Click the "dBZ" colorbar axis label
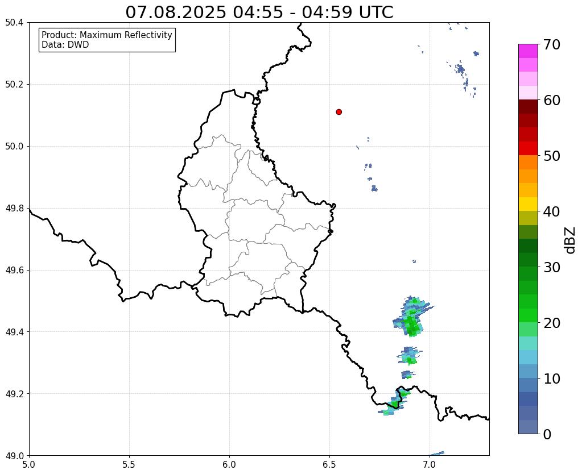 click(571, 240)
